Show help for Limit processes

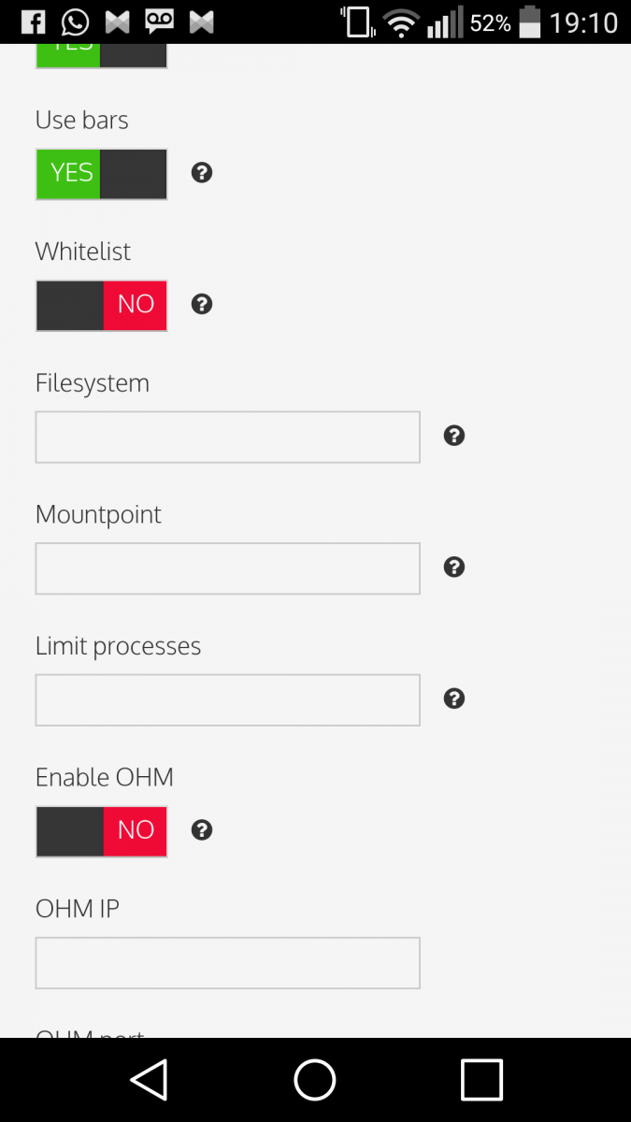coord(454,699)
